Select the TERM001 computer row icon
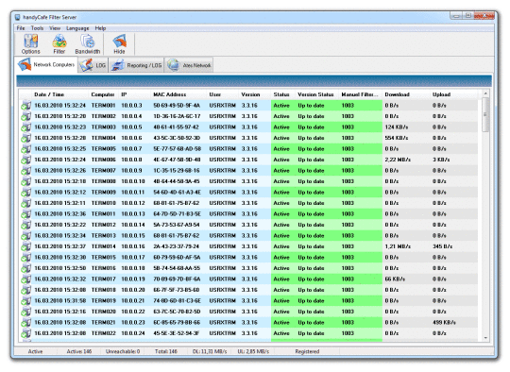 pyautogui.click(x=25, y=106)
